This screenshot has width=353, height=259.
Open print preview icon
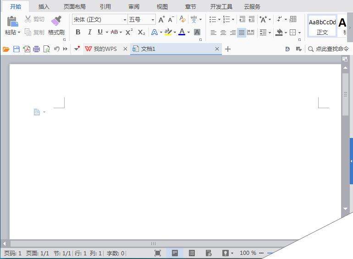[x=46, y=49]
